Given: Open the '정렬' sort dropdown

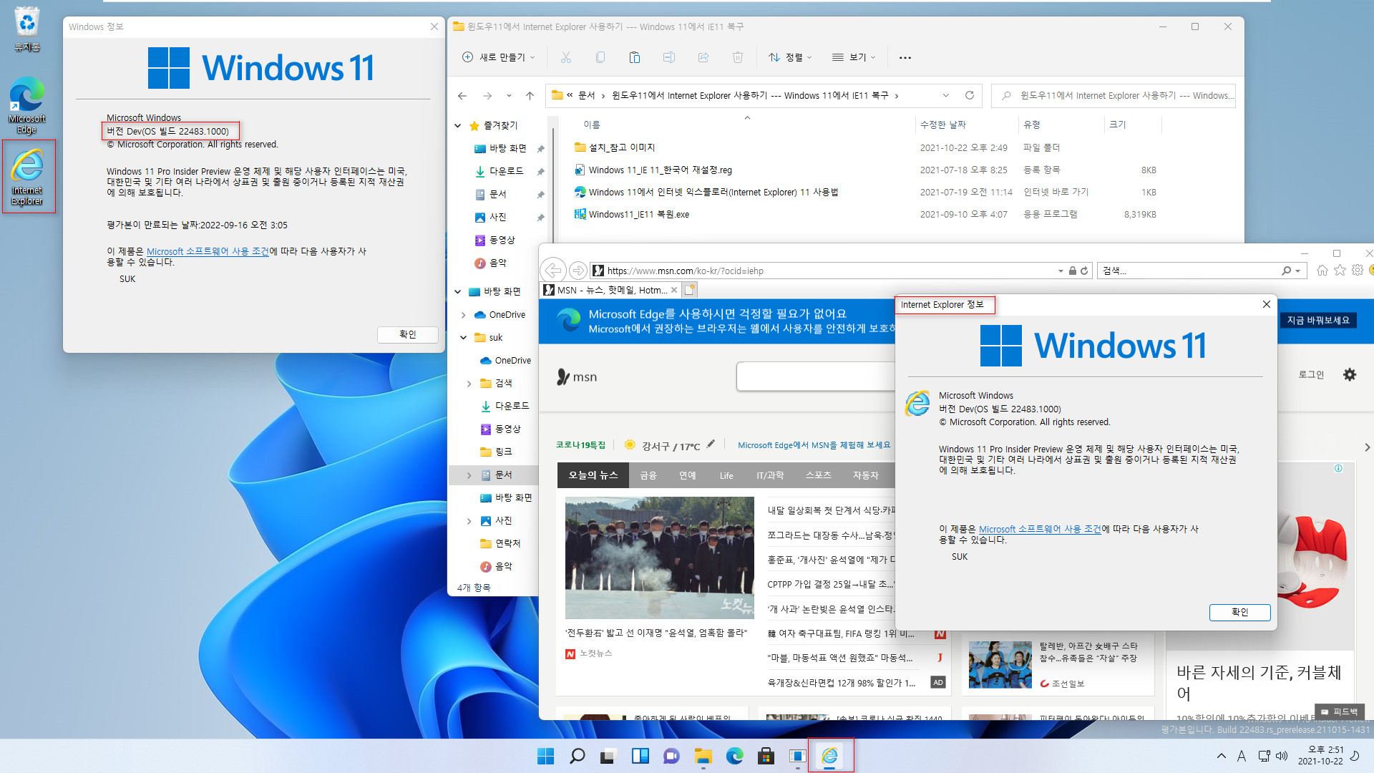Looking at the screenshot, I should [x=790, y=57].
